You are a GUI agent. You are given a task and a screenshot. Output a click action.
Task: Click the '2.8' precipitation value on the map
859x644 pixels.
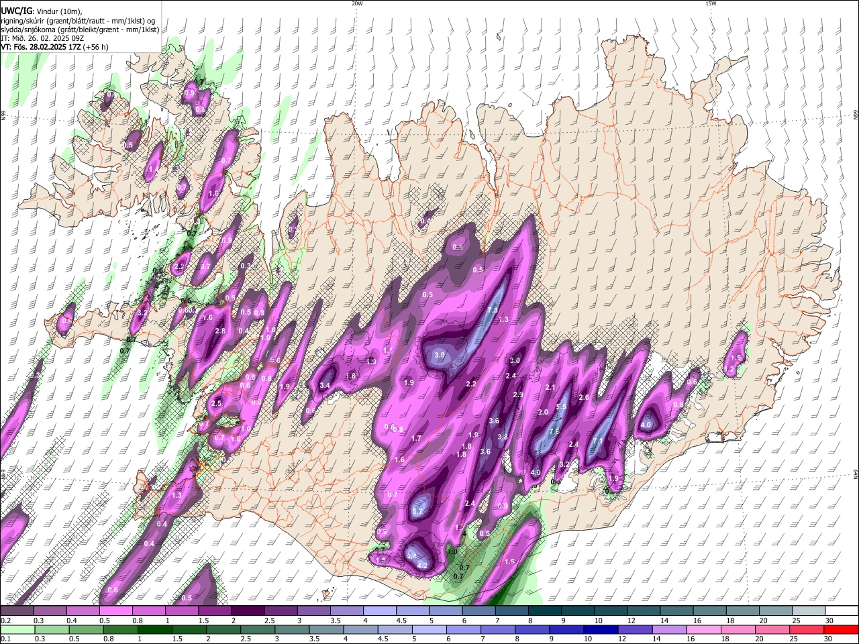pos(220,331)
